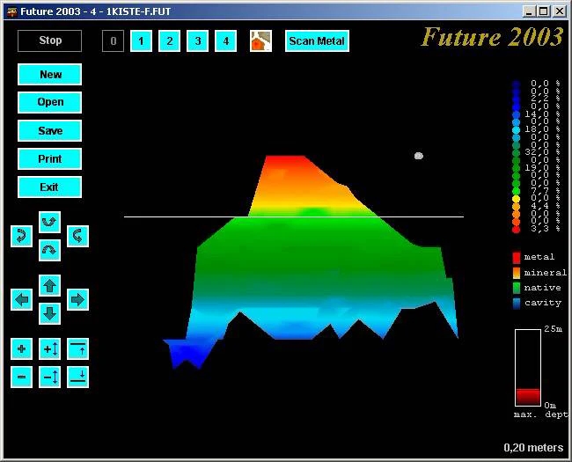Image resolution: width=572 pixels, height=462 pixels.
Task: Open the colored map thumbnail view button
Action: coord(260,40)
